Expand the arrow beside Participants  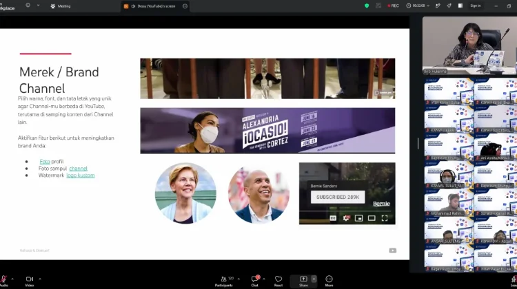(x=239, y=279)
